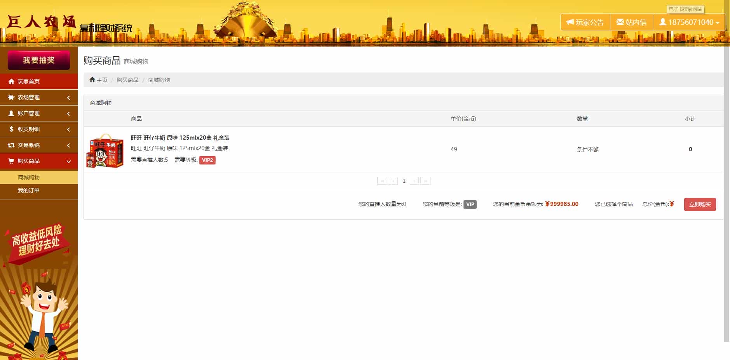The height and width of the screenshot is (360, 730).
Task: Open the 18756071040 user account dropdown
Action: 689,22
